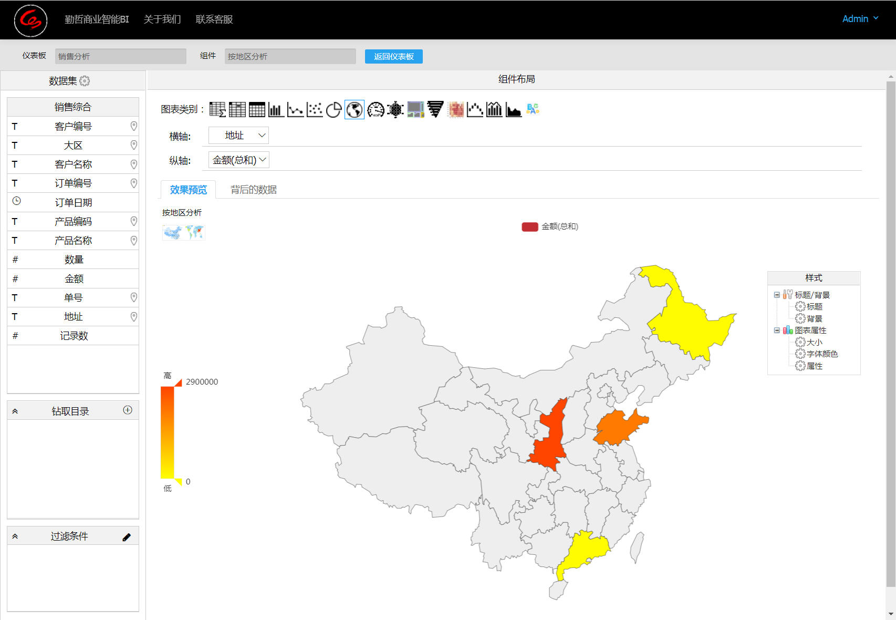Image resolution: width=896 pixels, height=620 pixels.
Task: Switch to the 背后的数据 tab
Action: tap(253, 190)
